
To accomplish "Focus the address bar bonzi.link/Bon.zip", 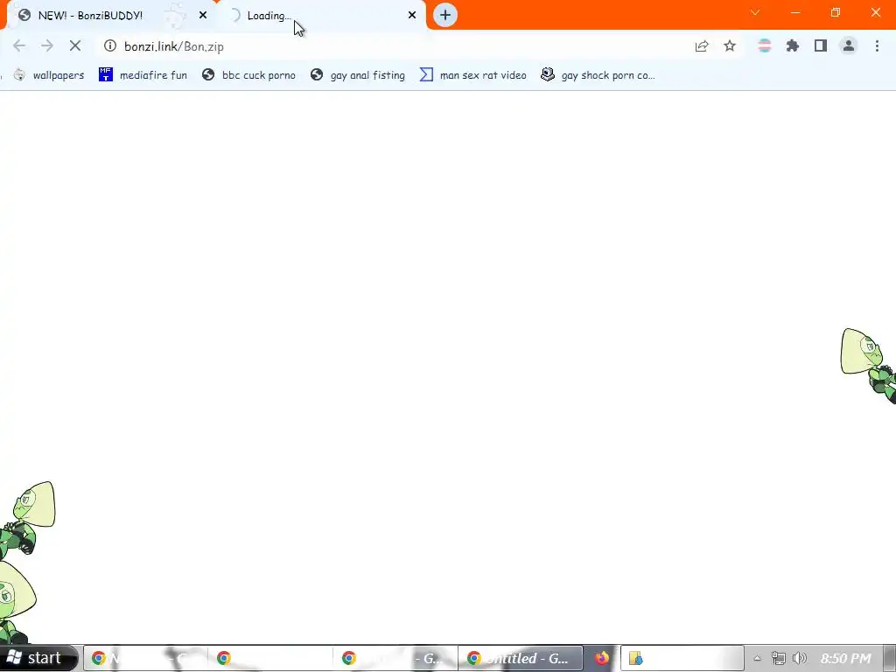I will [395, 46].
